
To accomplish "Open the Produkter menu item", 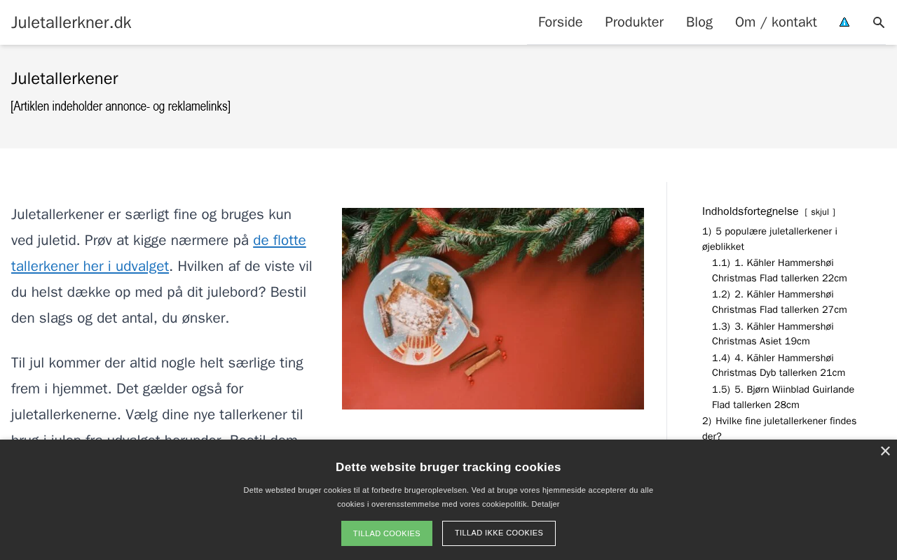I will point(634,22).
